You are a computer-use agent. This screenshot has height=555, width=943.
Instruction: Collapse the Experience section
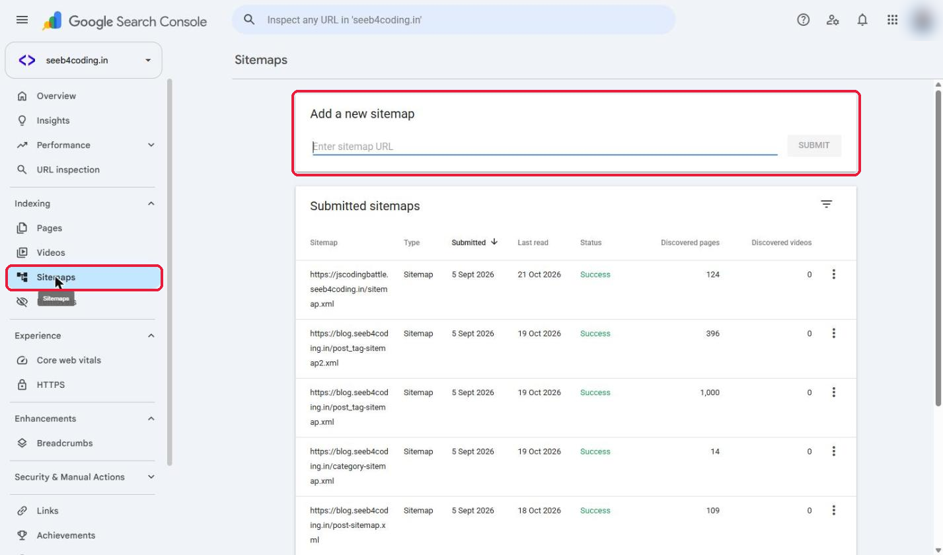(x=151, y=336)
